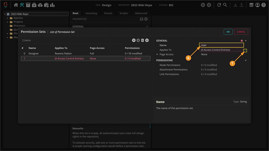Open the Scripts tab
This screenshot has height=151, width=269.
coord(124,13)
